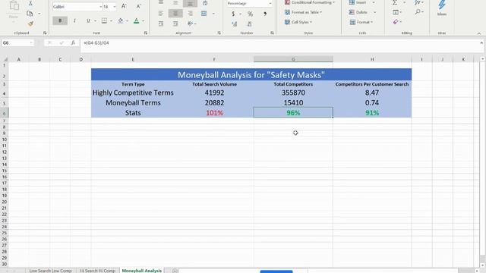Click Sort & Filter icon
The width and height of the screenshot is (486, 273).
coord(418,3)
